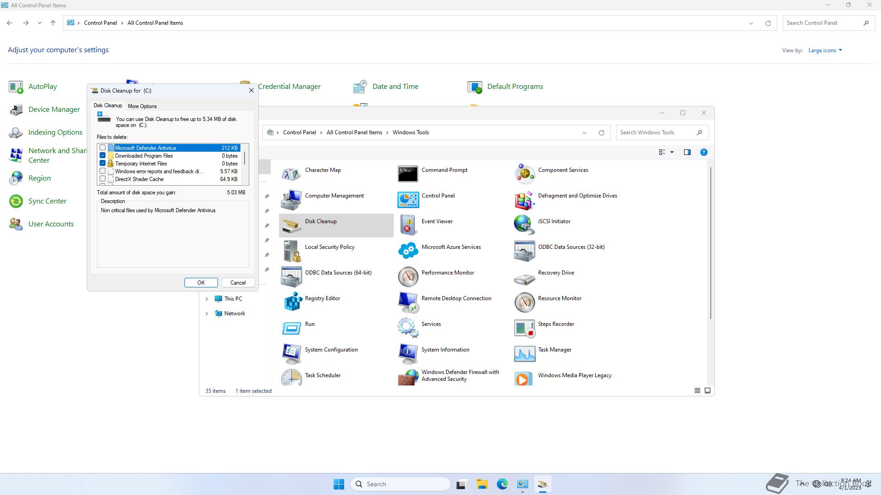Open Performance Monitor icon

(x=408, y=277)
